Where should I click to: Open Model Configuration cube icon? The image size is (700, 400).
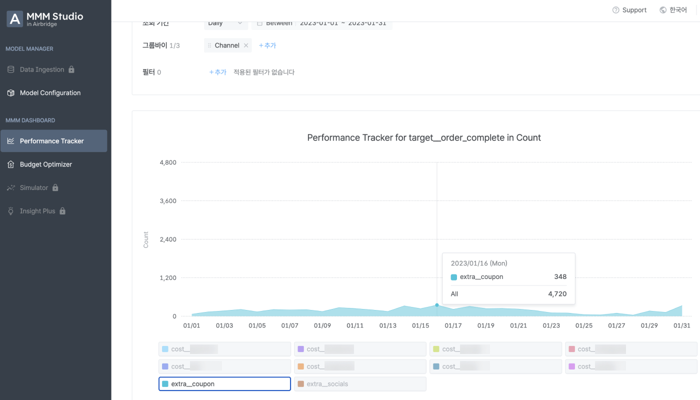click(11, 93)
